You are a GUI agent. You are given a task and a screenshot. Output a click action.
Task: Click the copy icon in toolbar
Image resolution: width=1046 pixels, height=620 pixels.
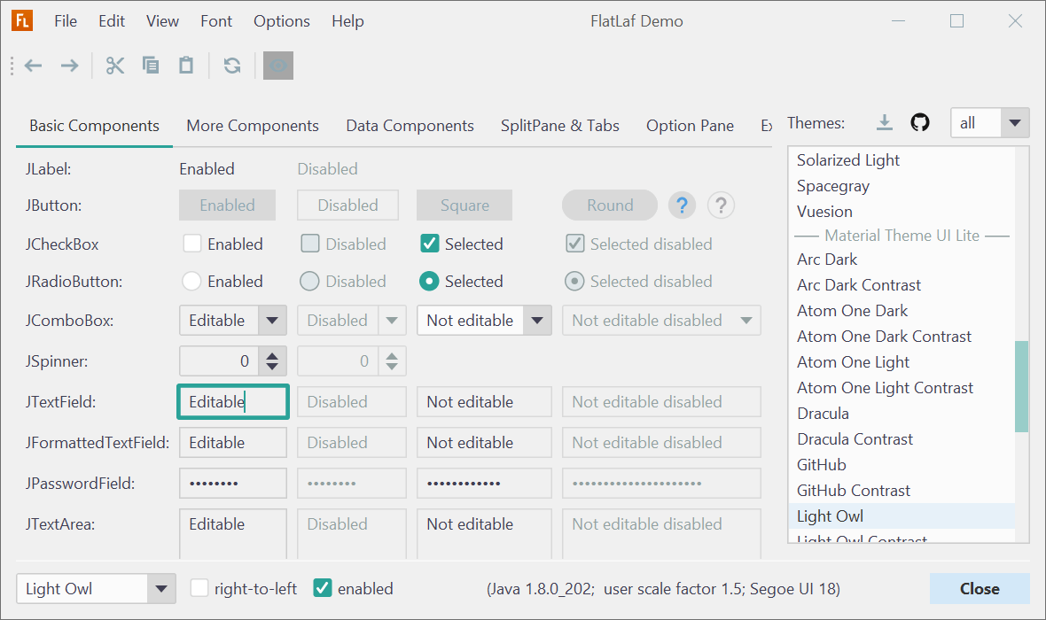pos(151,66)
